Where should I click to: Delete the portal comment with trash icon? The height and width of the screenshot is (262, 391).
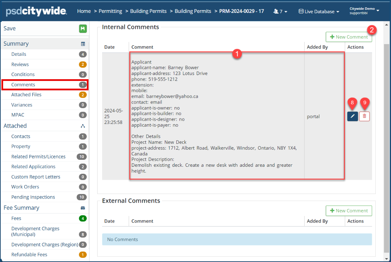tap(364, 116)
